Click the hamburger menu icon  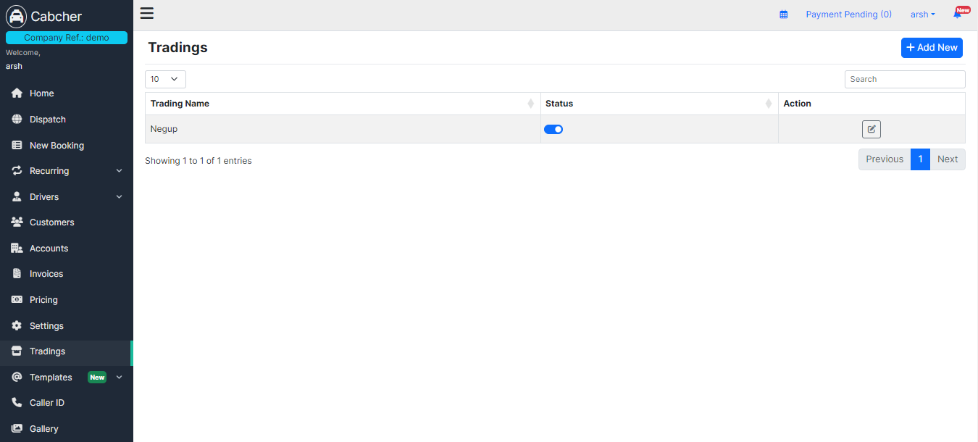pos(147,13)
